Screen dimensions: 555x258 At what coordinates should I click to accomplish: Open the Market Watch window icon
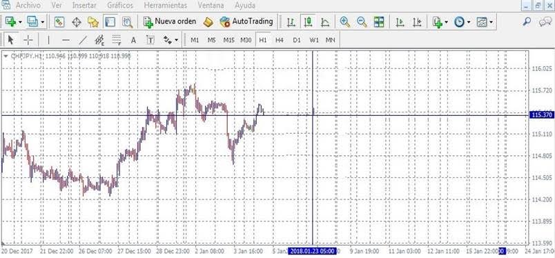[x=59, y=22]
